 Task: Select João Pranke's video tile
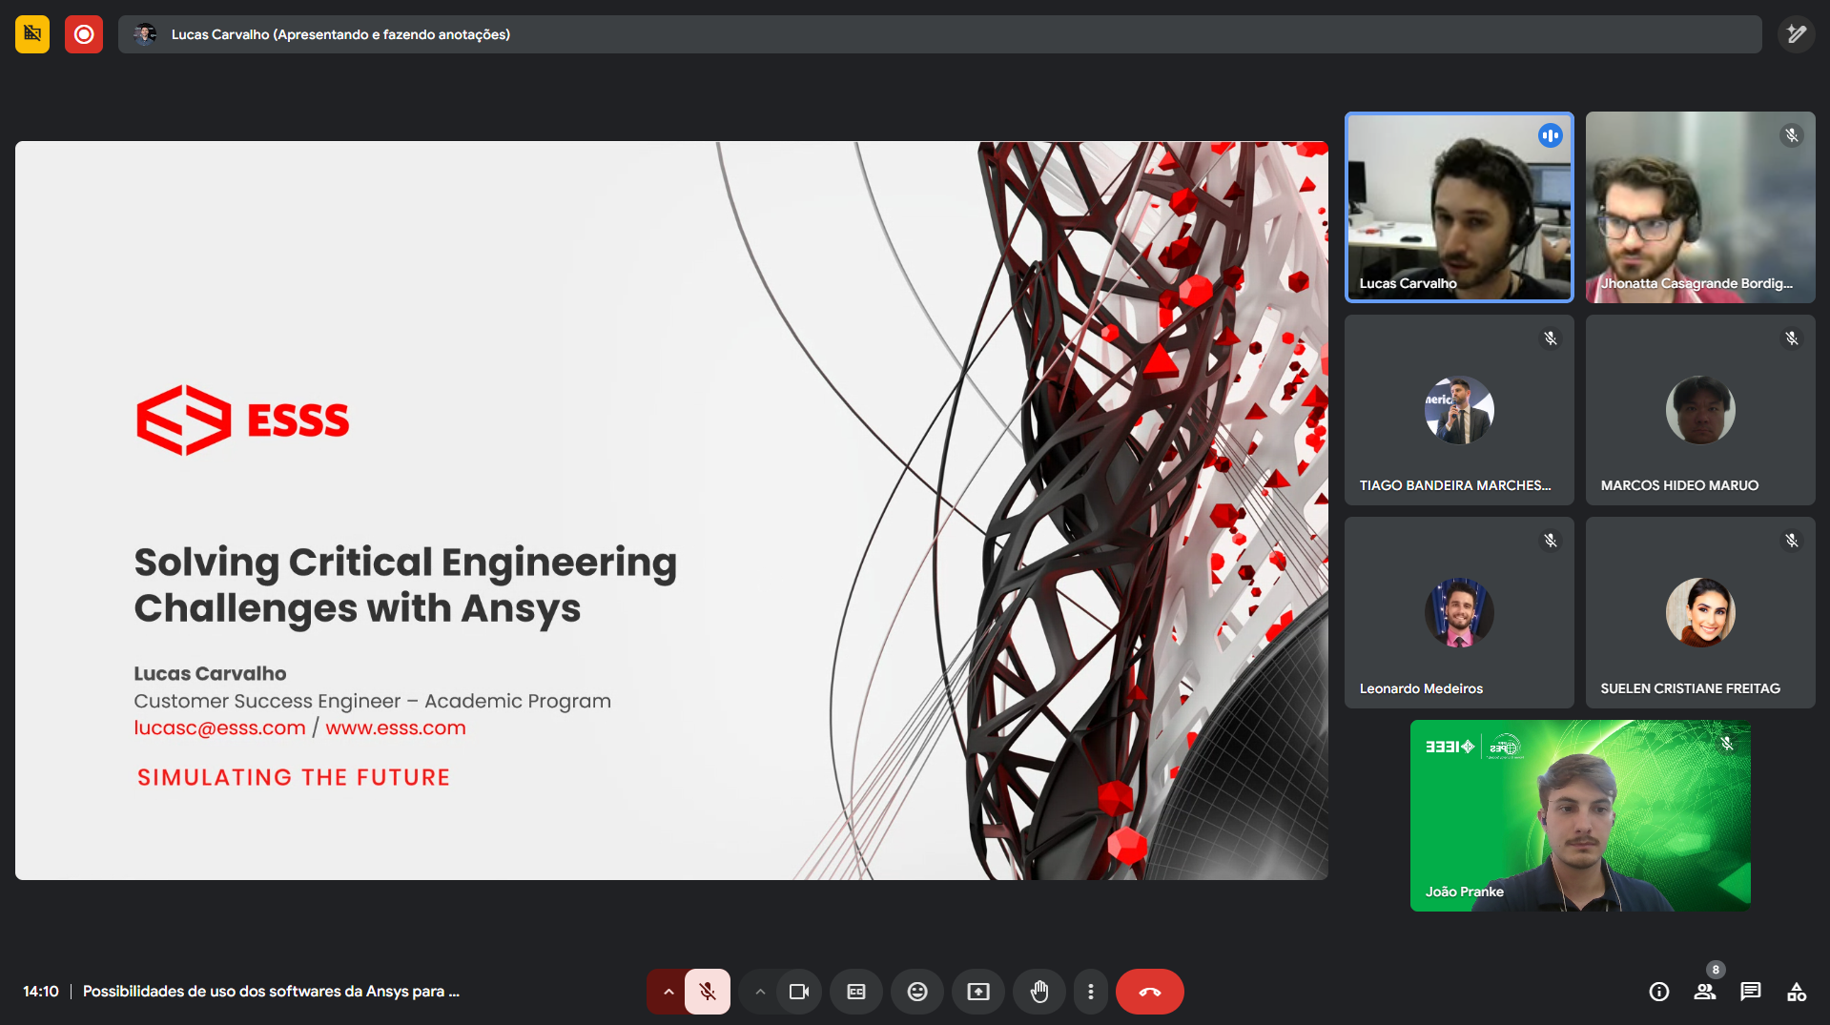click(1580, 815)
